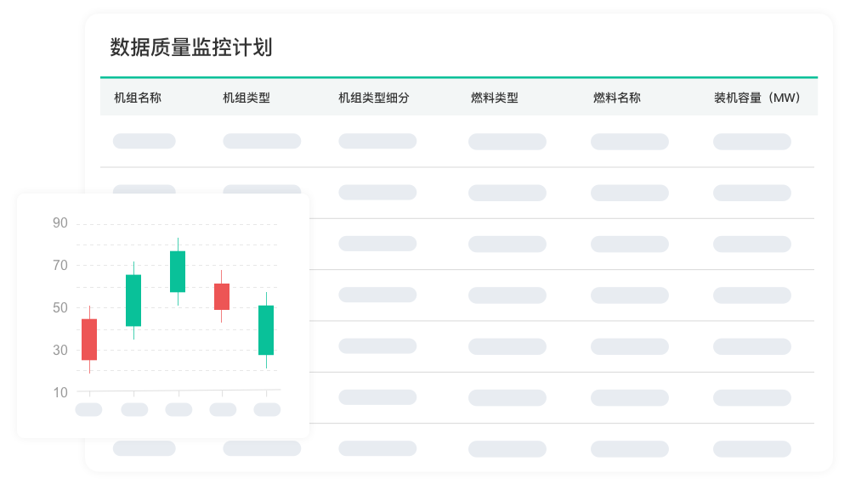Viewport: 850px width, 489px height.
Task: Click the 数据质量监控计划 title
Action: coord(191,48)
